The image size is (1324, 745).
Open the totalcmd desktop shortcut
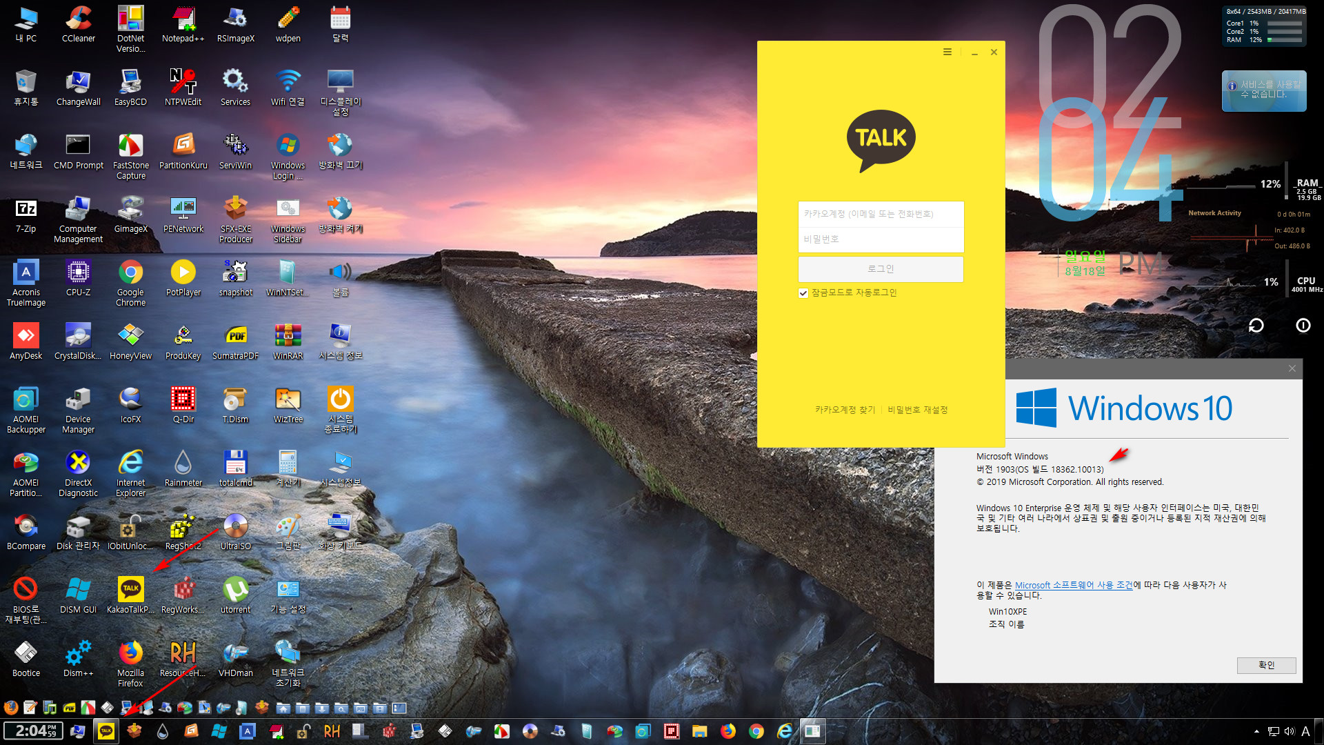click(236, 468)
